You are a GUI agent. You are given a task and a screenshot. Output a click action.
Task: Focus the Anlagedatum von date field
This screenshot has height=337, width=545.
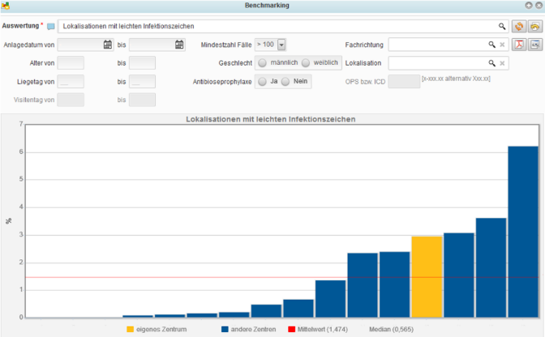click(85, 45)
